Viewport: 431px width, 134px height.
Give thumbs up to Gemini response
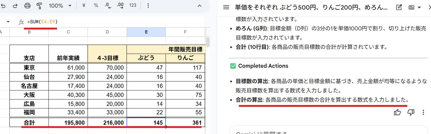[x=398, y=112]
